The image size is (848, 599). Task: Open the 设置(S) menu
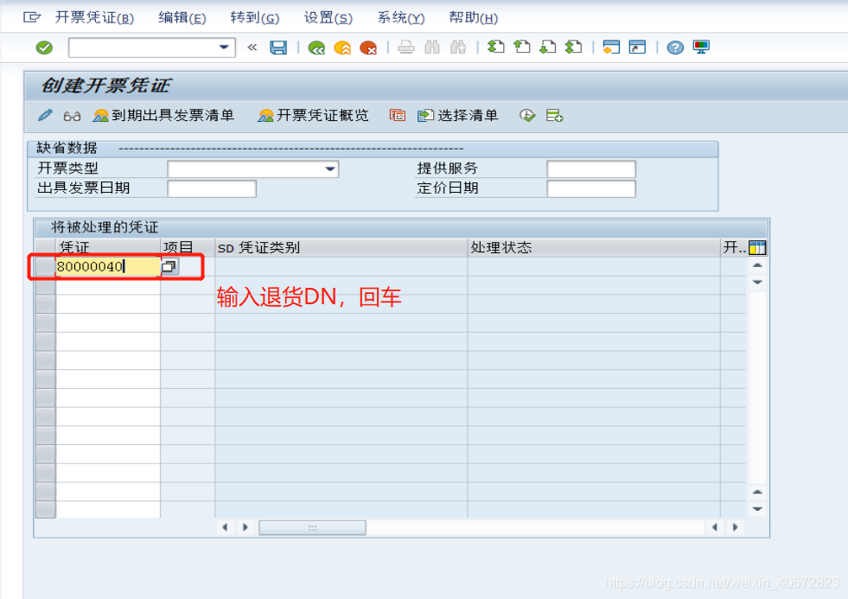[328, 18]
